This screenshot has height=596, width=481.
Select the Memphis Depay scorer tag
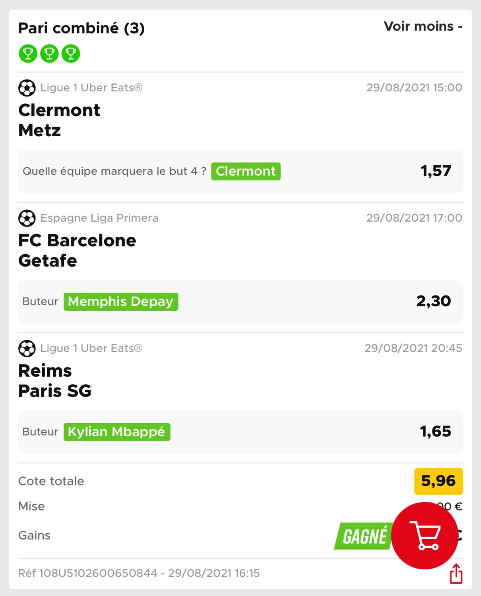click(121, 302)
